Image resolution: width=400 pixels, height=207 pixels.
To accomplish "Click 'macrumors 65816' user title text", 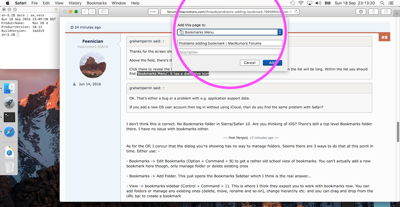I will tap(93, 47).
